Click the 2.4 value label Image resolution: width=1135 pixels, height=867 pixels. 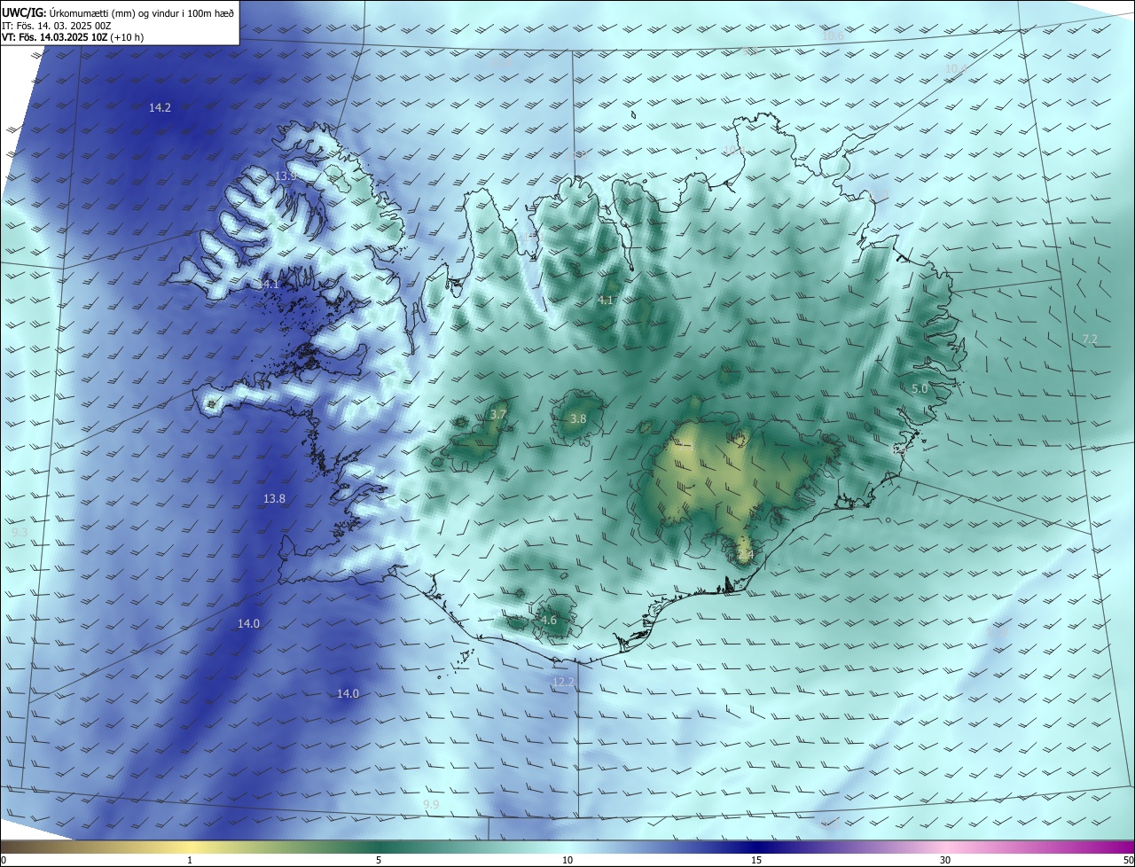[745, 555]
